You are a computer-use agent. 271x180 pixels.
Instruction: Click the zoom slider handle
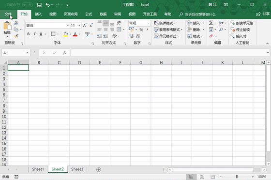(x=237, y=177)
